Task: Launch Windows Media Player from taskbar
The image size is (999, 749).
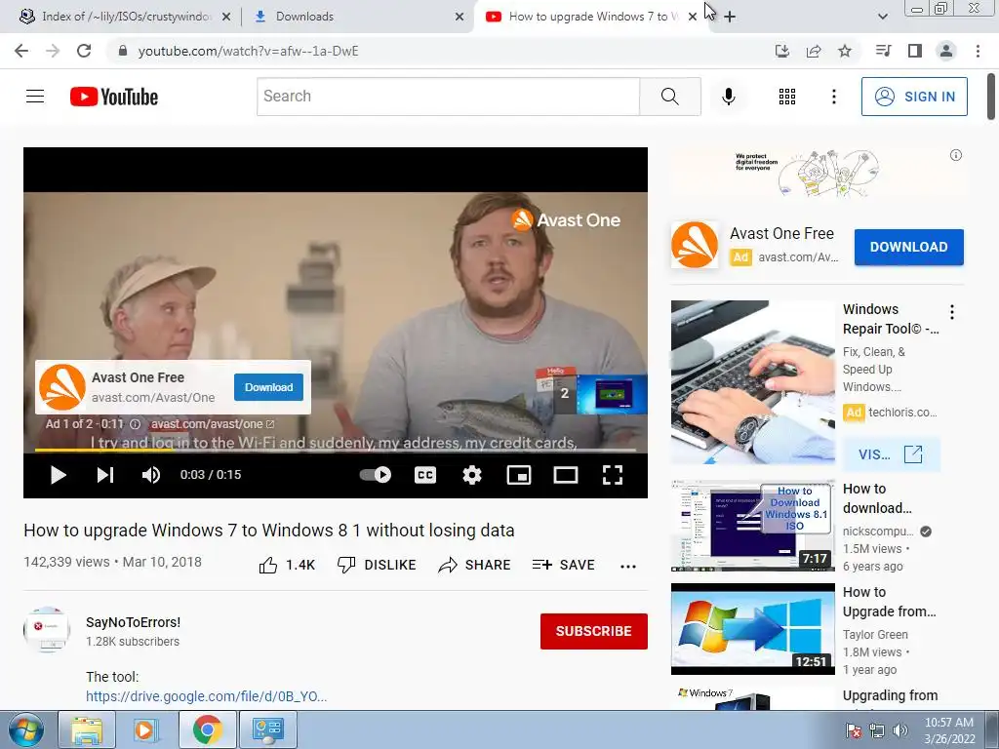Action: [145, 729]
